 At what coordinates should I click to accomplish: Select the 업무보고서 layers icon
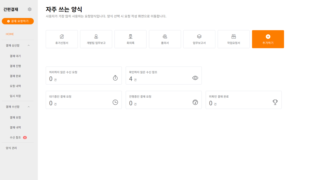pyautogui.click(x=199, y=37)
